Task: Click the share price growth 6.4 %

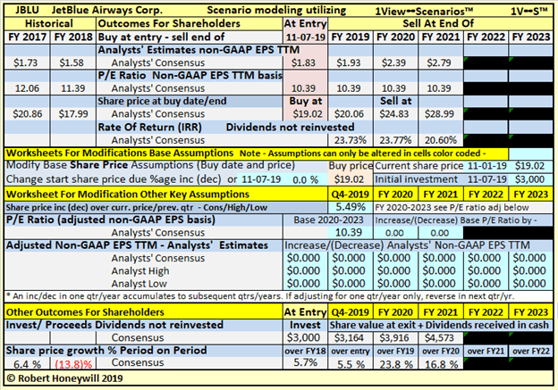Action: click(x=27, y=364)
